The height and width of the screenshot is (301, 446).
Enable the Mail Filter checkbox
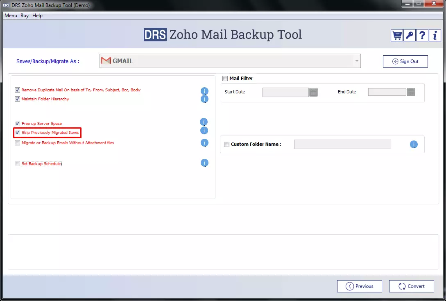pyautogui.click(x=225, y=79)
